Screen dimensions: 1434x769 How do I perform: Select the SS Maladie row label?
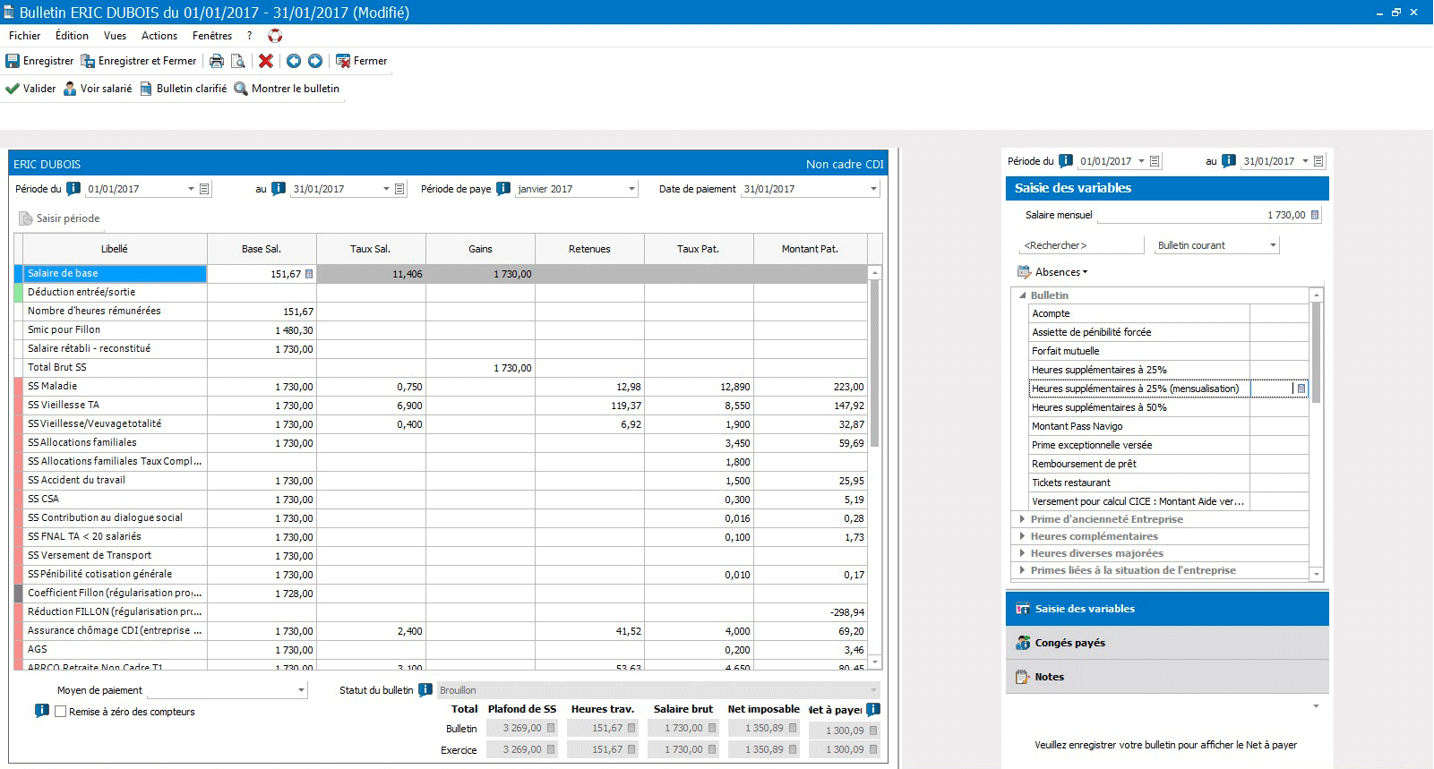(x=115, y=387)
